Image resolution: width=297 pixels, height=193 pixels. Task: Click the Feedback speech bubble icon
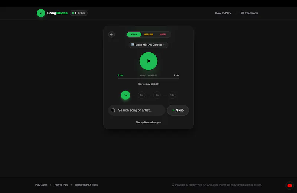pos(242,13)
